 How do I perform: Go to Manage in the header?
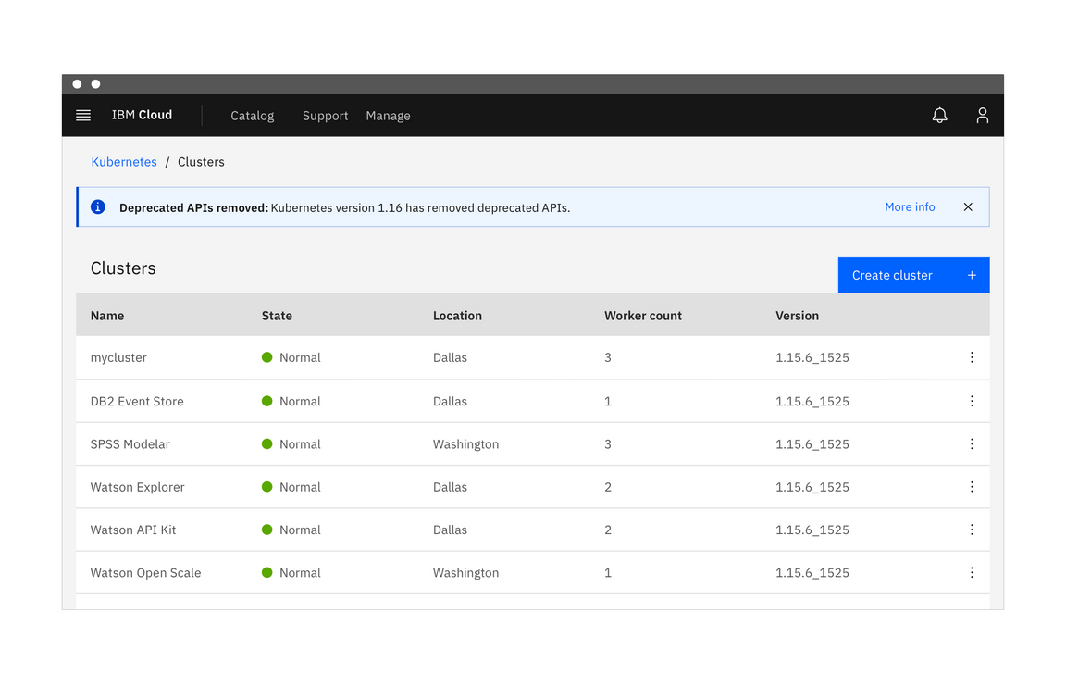[x=388, y=116]
